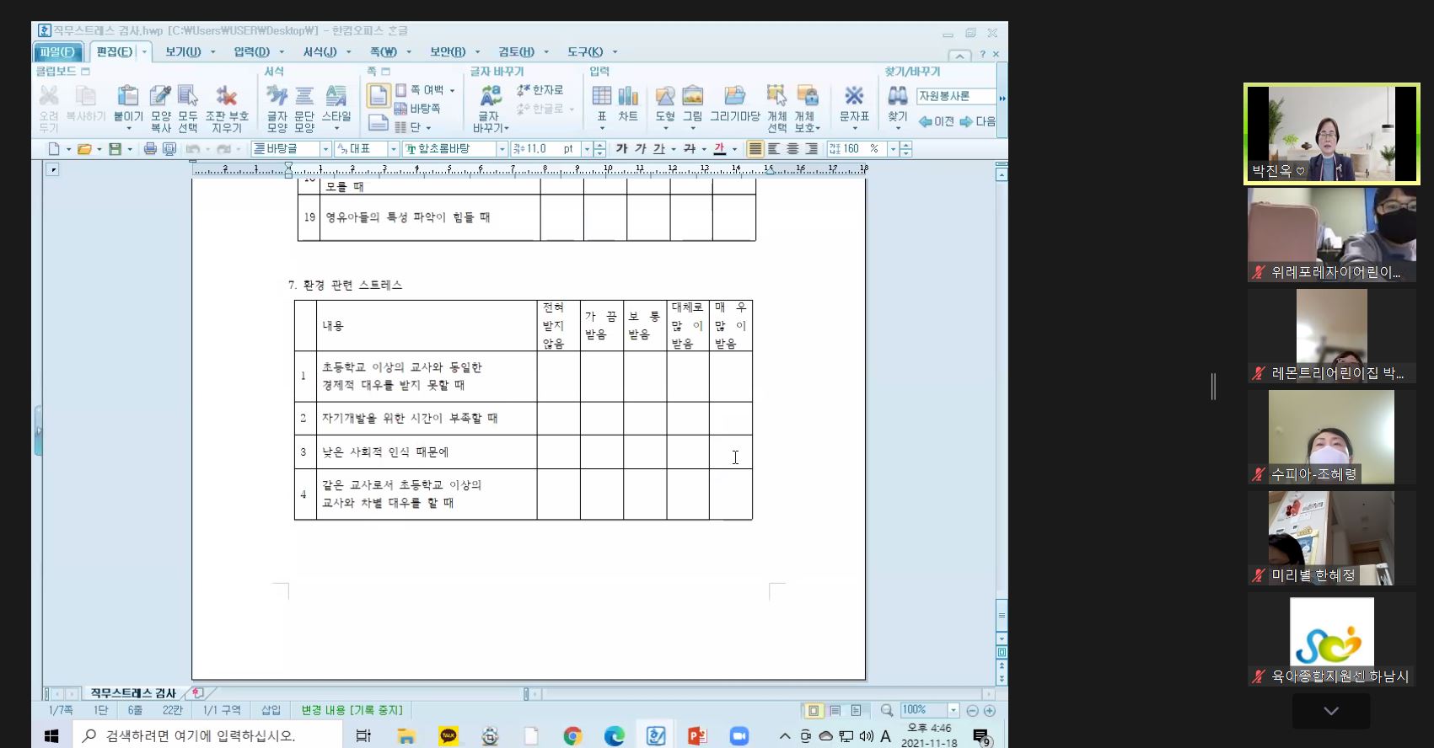Open the 바탕글 style dropdown
This screenshot has width=1434, height=748.
point(325,149)
